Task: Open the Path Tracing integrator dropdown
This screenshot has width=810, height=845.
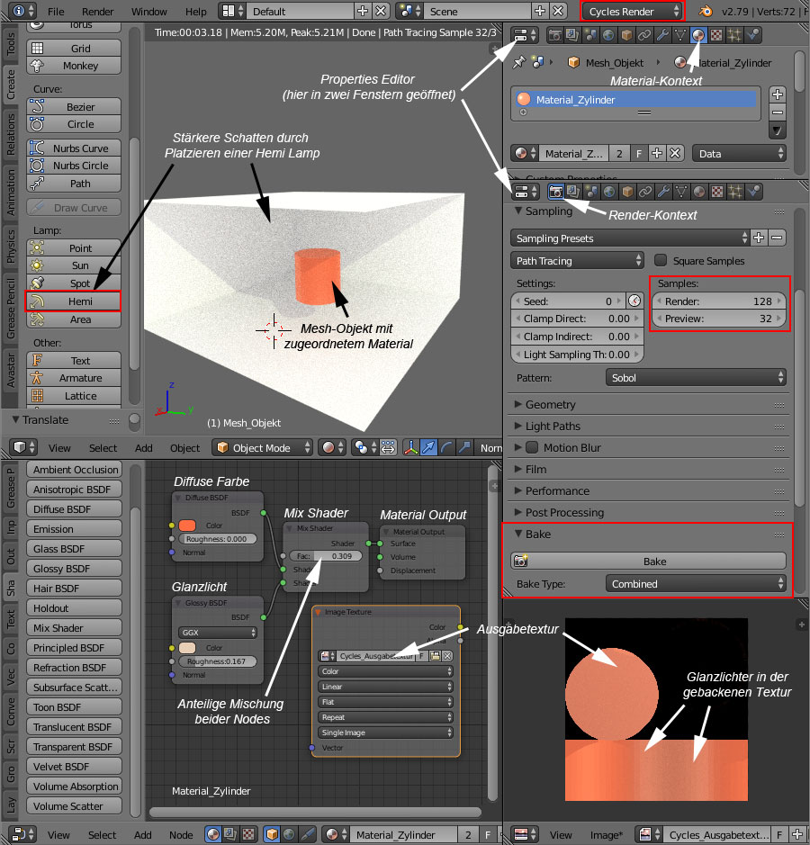Action: point(576,260)
